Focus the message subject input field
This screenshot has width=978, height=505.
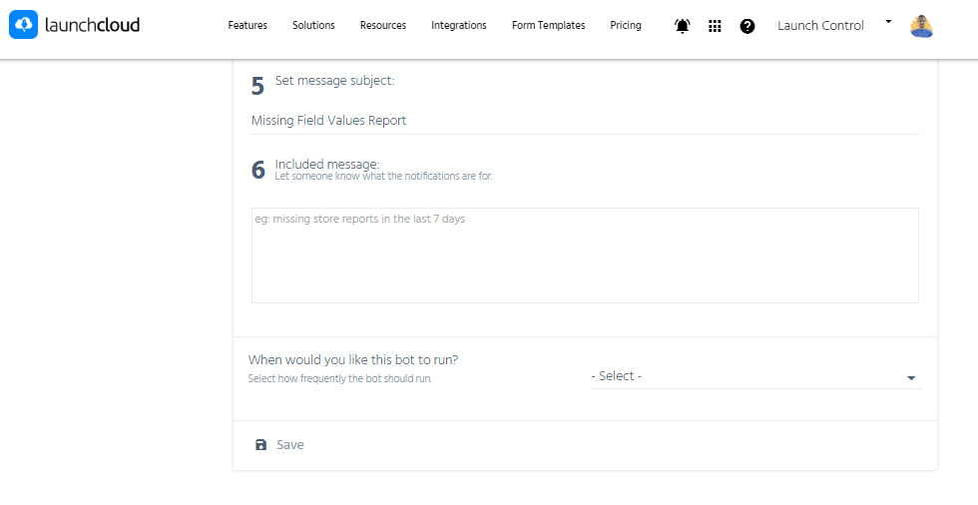coord(584,121)
